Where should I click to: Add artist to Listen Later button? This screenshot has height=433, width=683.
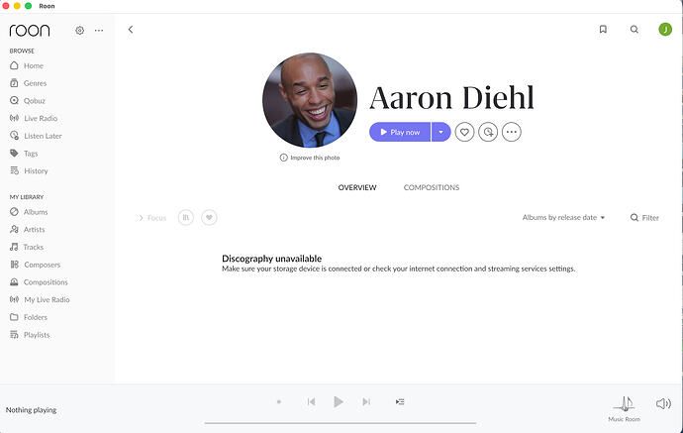[x=488, y=132]
